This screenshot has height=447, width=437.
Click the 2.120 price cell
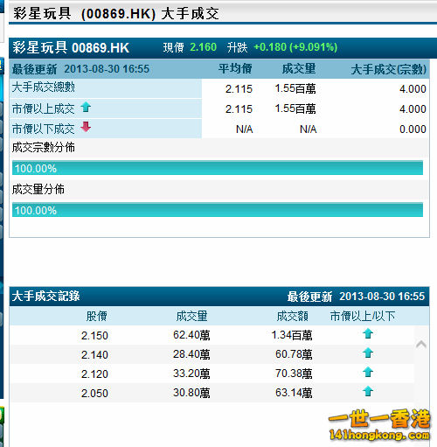pos(94,374)
